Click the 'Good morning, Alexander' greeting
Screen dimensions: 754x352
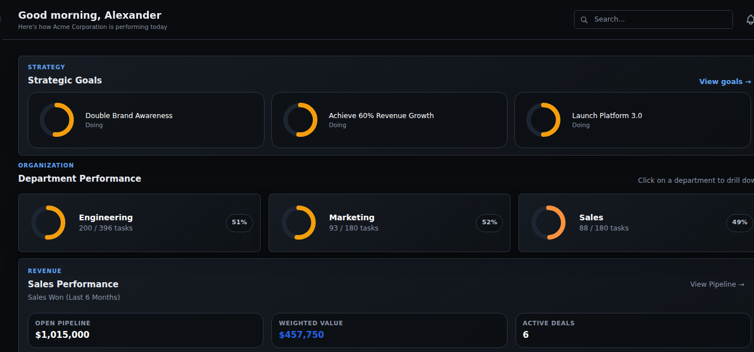90,15
